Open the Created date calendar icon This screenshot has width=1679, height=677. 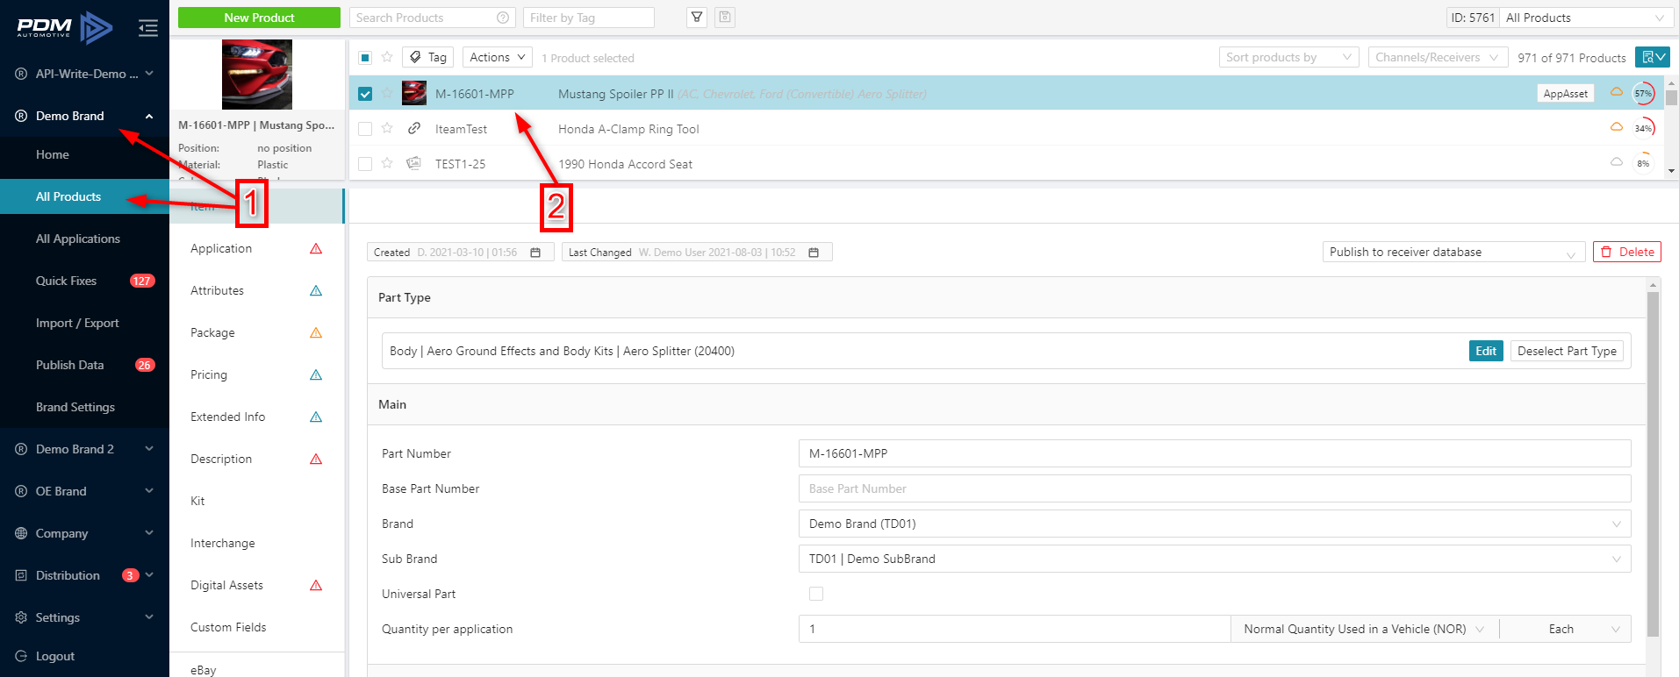tap(535, 253)
